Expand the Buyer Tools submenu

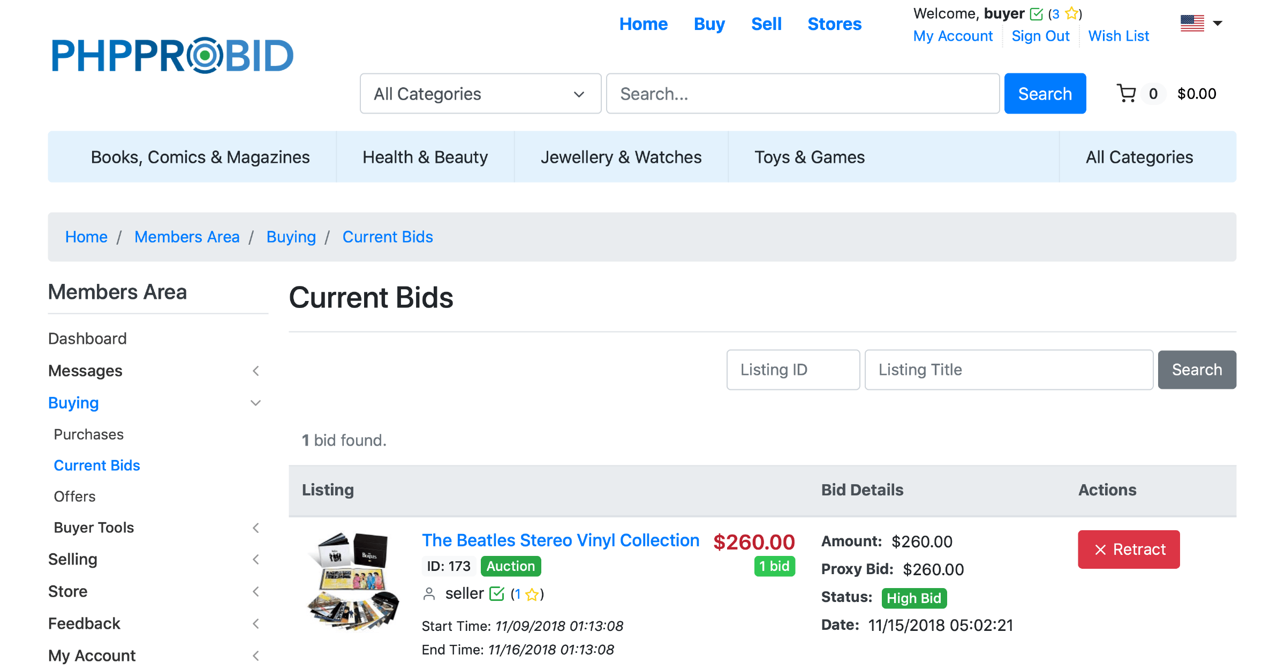tap(256, 528)
